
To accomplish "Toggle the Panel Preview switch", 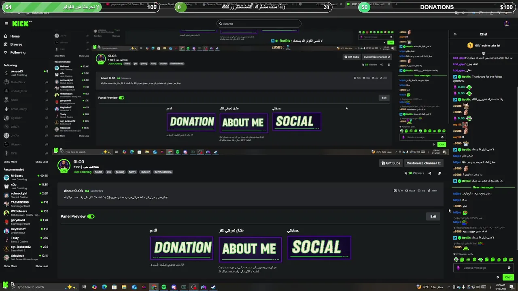I will [91, 217].
